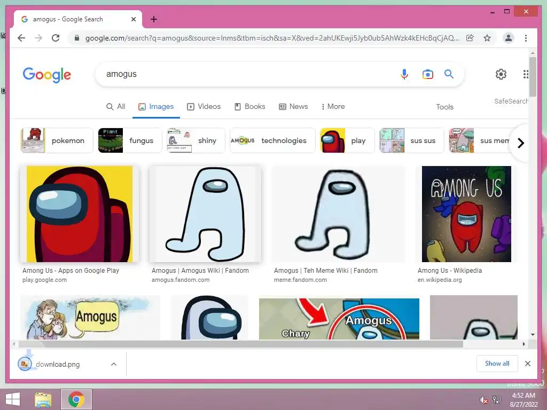Open the Chrome profile avatar menu
Image resolution: width=547 pixels, height=410 pixels.
tap(509, 38)
